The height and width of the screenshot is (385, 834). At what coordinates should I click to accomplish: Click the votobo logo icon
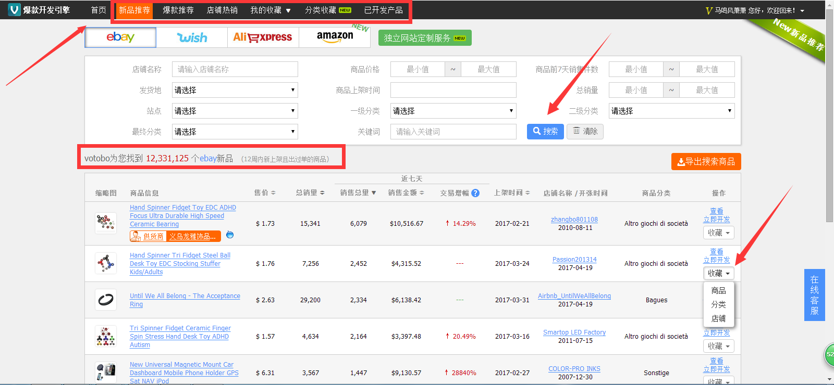coord(15,10)
